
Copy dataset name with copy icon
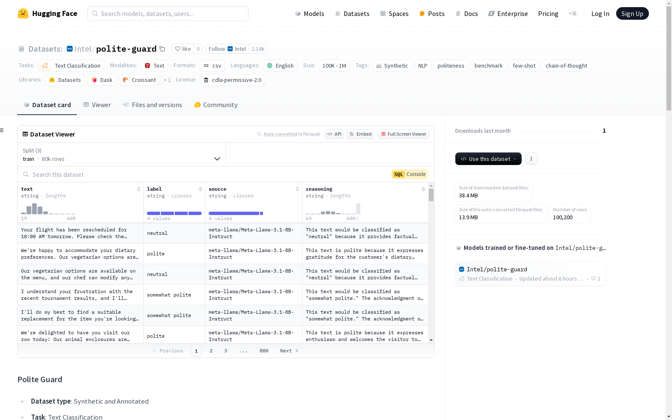click(x=162, y=49)
